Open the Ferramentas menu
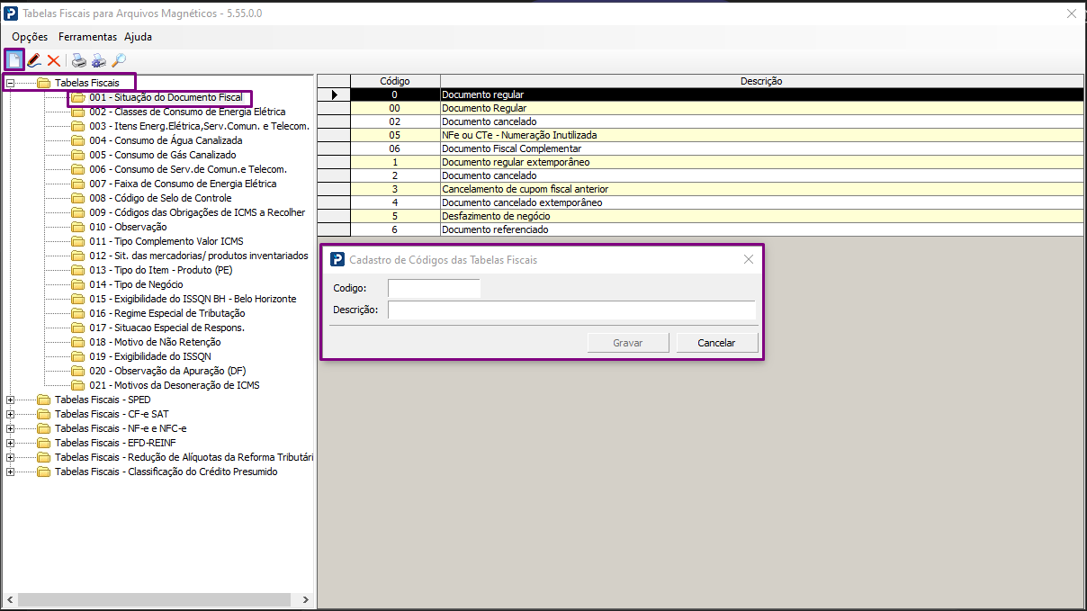1087x611 pixels. pos(87,37)
